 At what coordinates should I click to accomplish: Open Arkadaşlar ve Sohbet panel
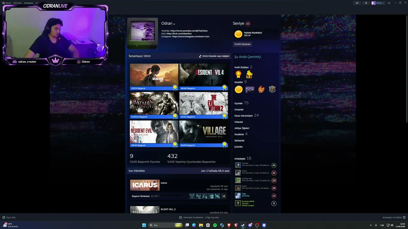tap(393, 218)
